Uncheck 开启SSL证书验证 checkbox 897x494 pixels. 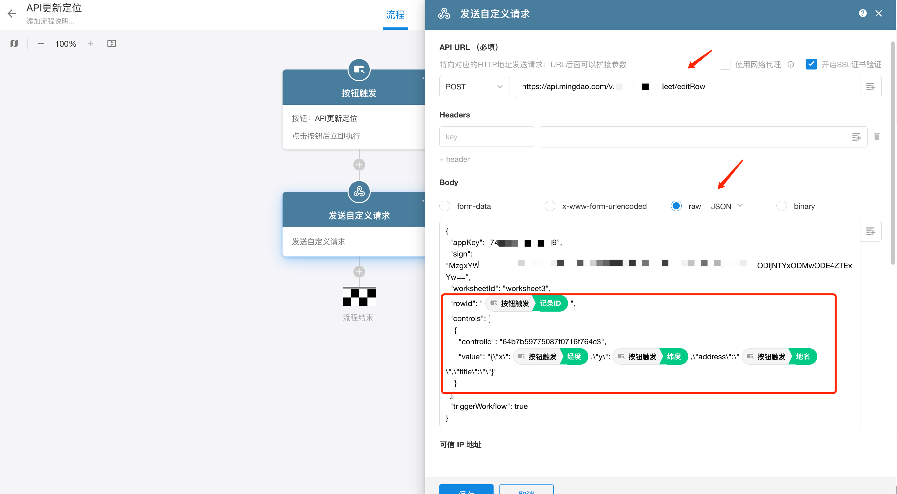pyautogui.click(x=811, y=64)
